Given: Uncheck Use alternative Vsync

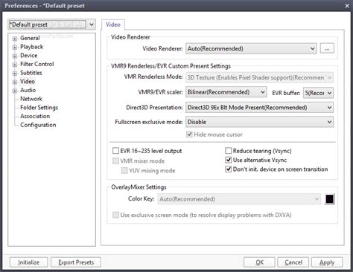Looking at the screenshot, I should pos(228,160).
